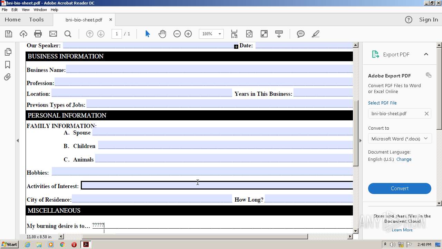Click the Convert button
This screenshot has height=249, width=442.
(x=400, y=188)
